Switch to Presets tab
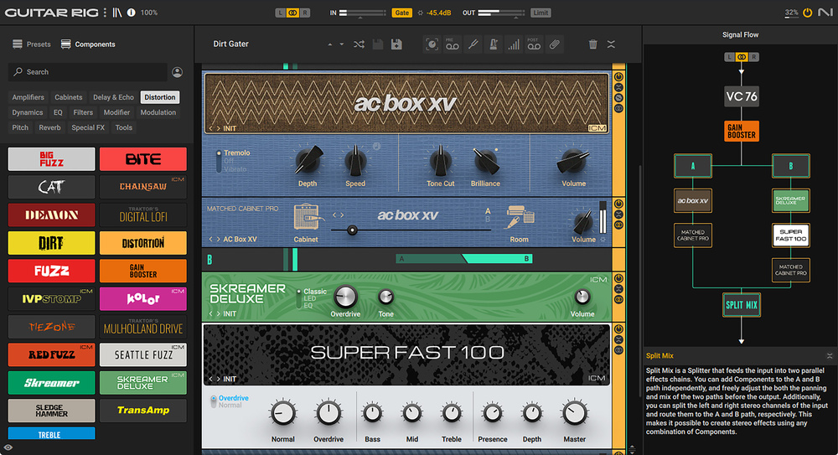 click(32, 44)
